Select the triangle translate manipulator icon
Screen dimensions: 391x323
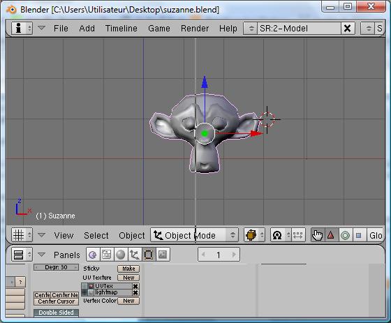pos(331,235)
